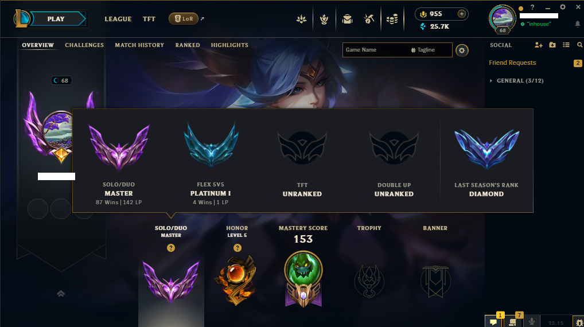
Task: Click the notifications bell icon
Action: (577, 24)
